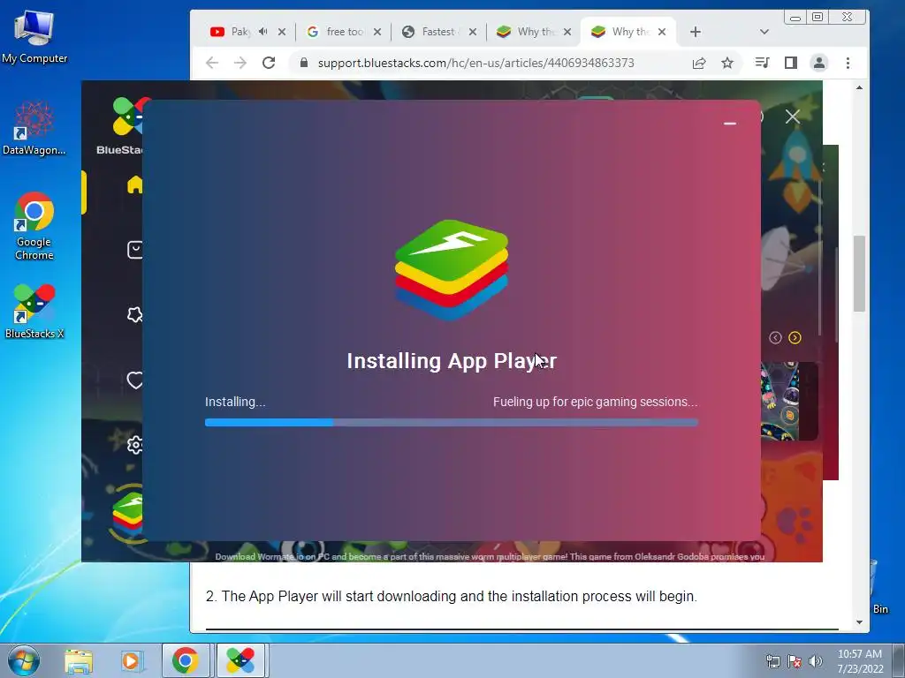The height and width of the screenshot is (678, 905).
Task: Click the BlueStacks layered logo in installer
Action: click(452, 270)
